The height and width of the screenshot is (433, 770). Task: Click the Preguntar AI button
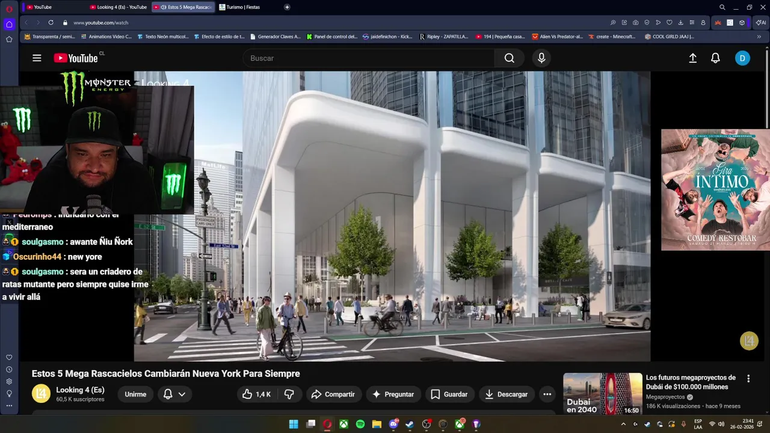[x=393, y=395]
